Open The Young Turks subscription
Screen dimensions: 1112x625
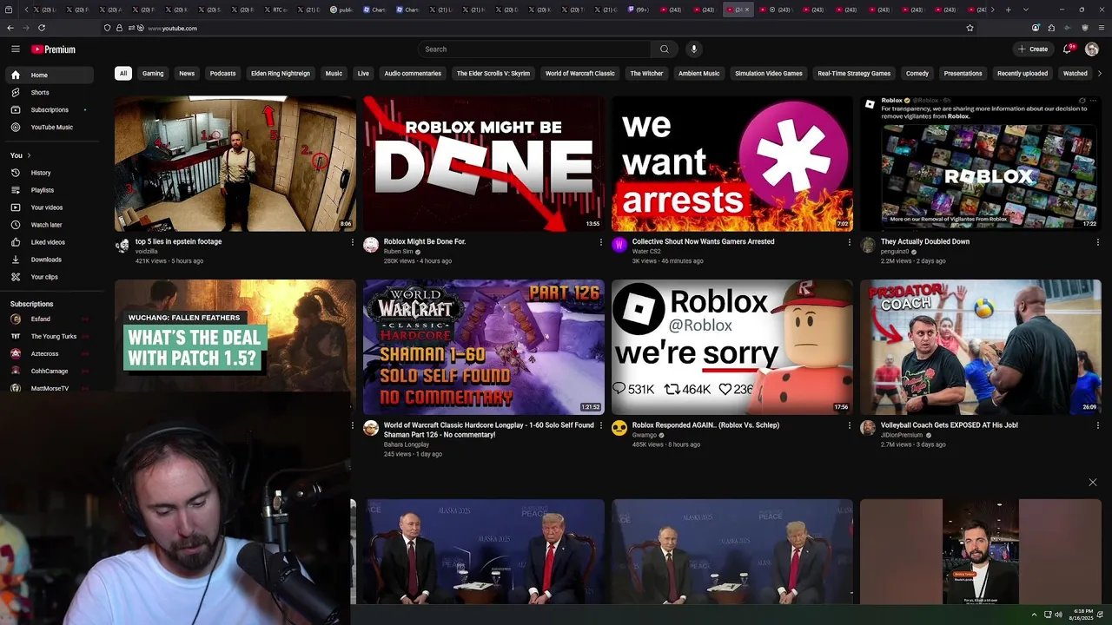point(48,336)
